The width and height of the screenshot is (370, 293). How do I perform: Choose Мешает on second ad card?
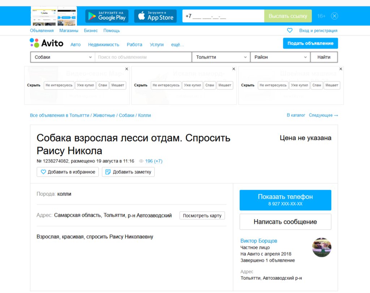(x=225, y=85)
